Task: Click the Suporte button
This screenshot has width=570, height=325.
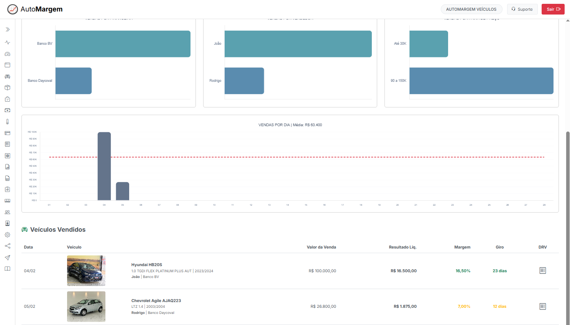Action: [522, 9]
